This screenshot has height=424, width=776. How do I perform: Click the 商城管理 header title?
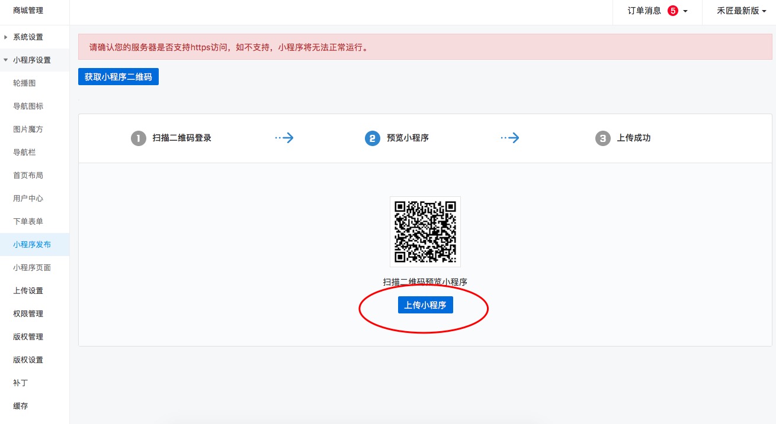pos(28,11)
